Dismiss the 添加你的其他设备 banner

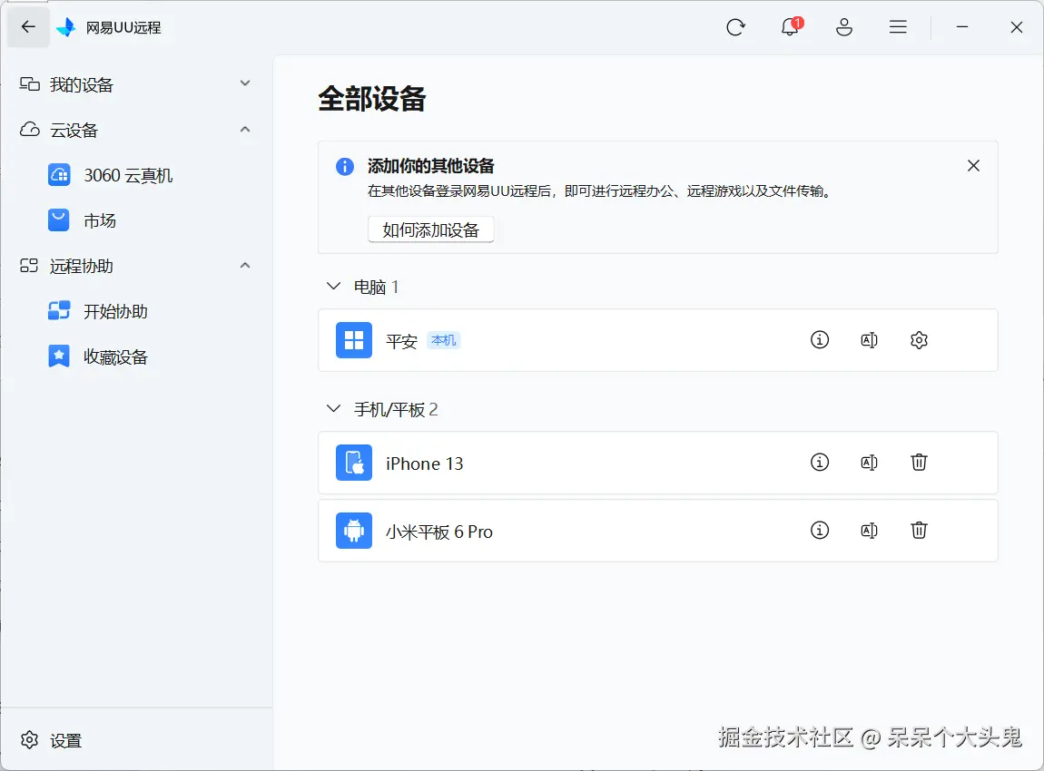(973, 166)
